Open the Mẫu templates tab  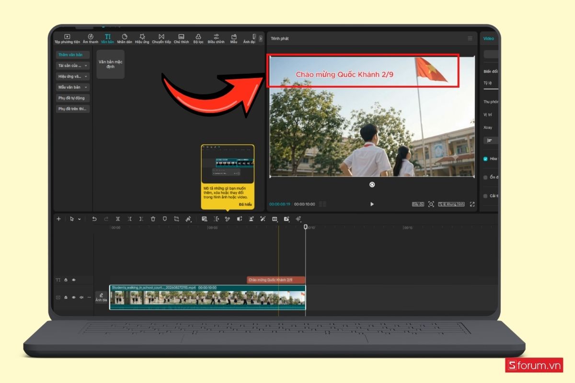click(x=234, y=39)
